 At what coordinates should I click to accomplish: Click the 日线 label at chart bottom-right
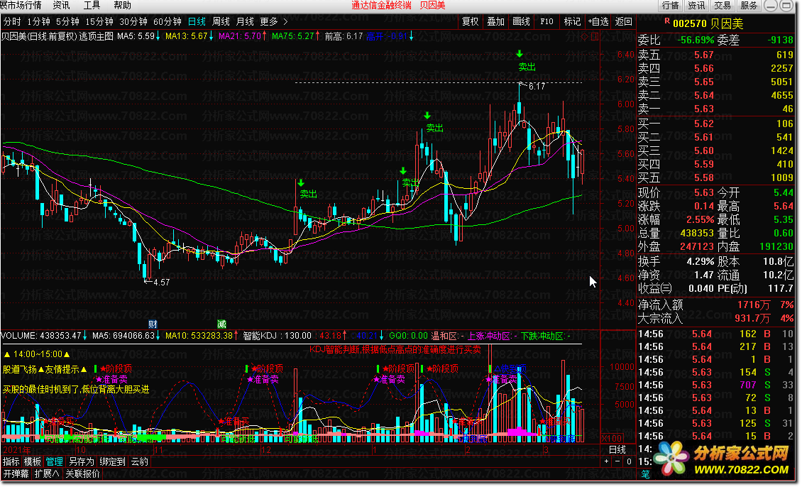[x=617, y=449]
